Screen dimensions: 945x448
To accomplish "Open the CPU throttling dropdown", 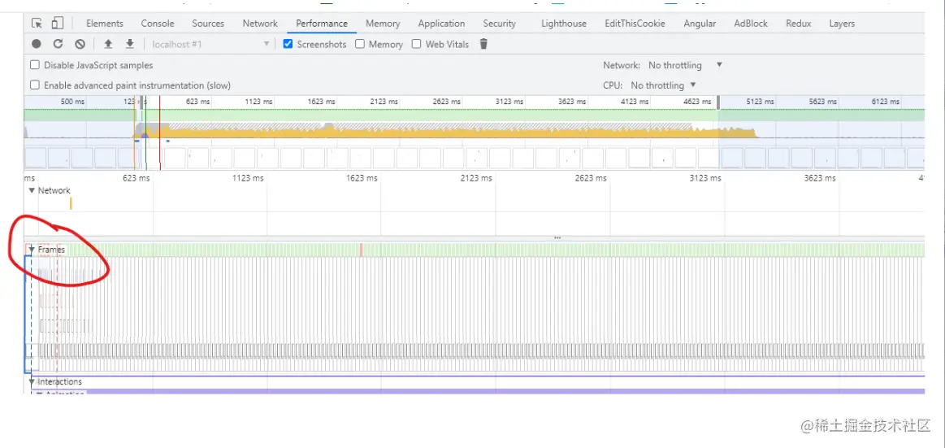I will [x=663, y=85].
